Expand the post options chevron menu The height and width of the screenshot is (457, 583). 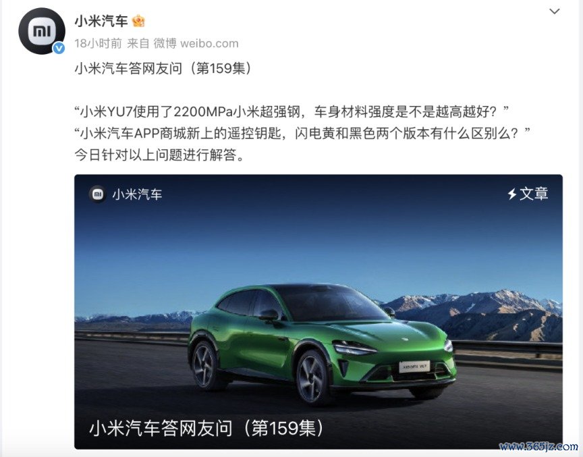pos(555,11)
